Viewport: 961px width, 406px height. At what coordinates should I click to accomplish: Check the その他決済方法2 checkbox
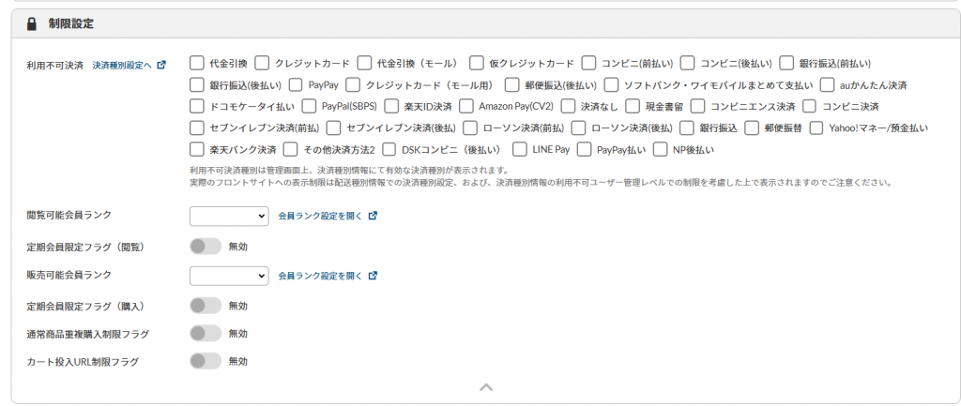[x=291, y=149]
